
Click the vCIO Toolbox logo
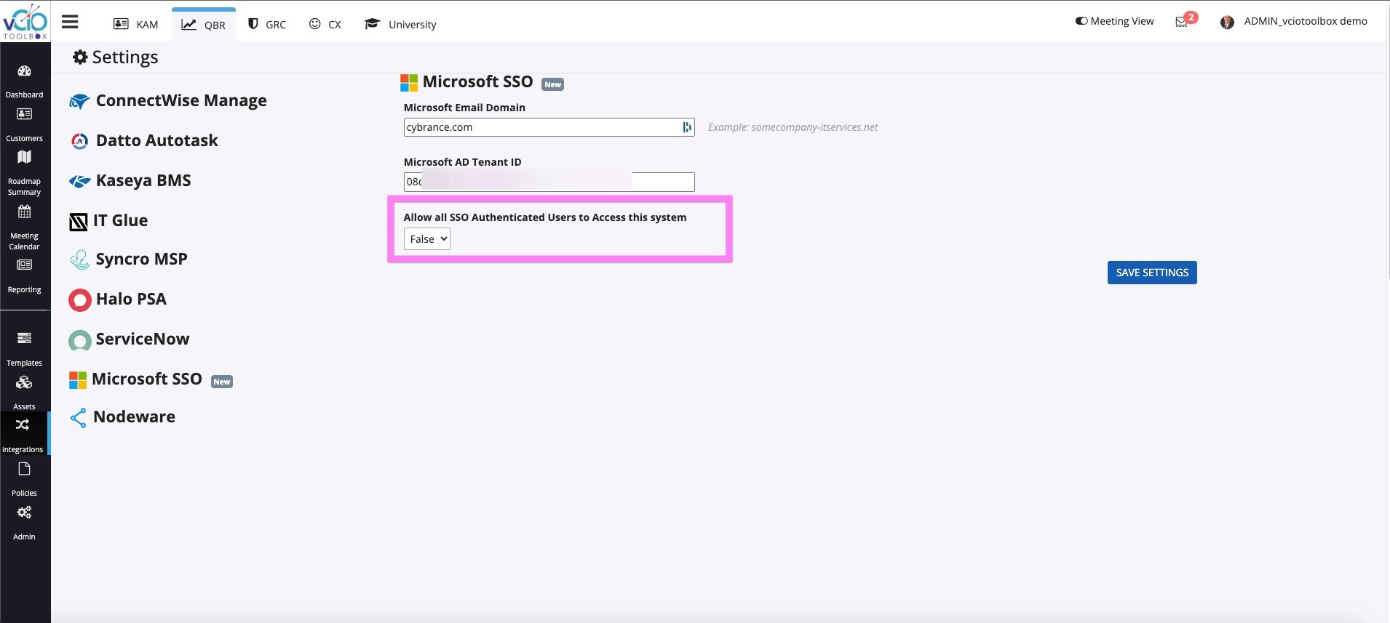pyautogui.click(x=25, y=22)
